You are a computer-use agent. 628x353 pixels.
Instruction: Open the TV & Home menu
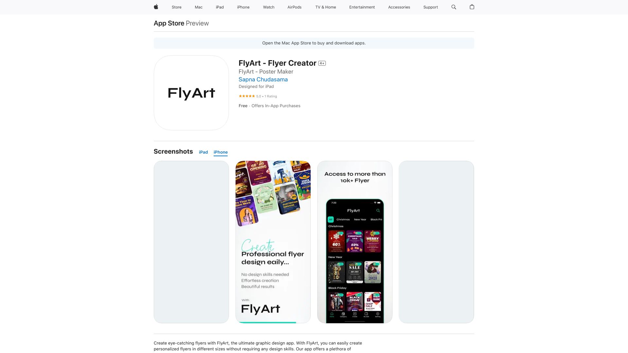coord(325,7)
